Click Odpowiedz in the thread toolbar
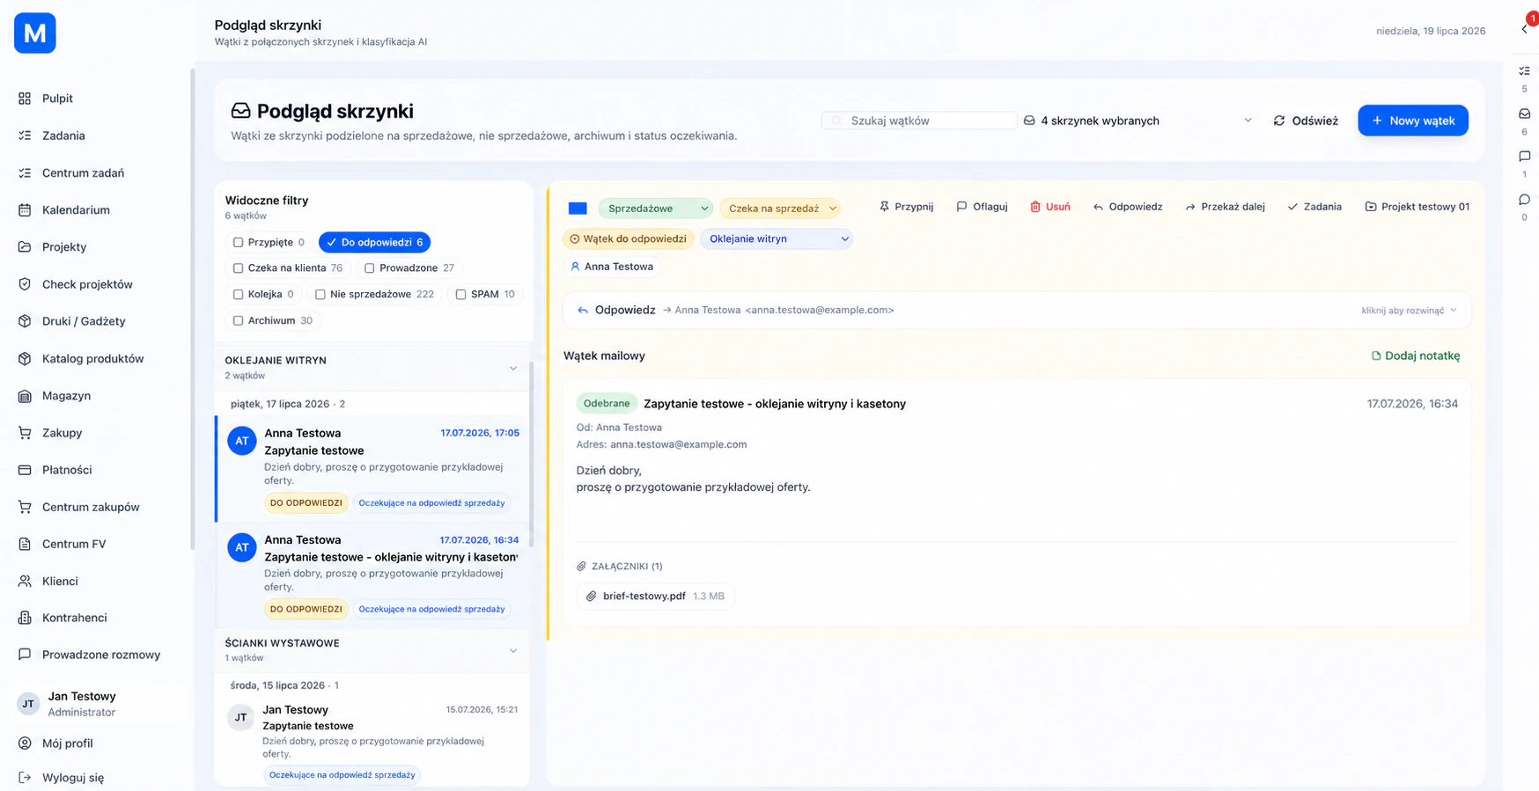 pyautogui.click(x=1127, y=207)
